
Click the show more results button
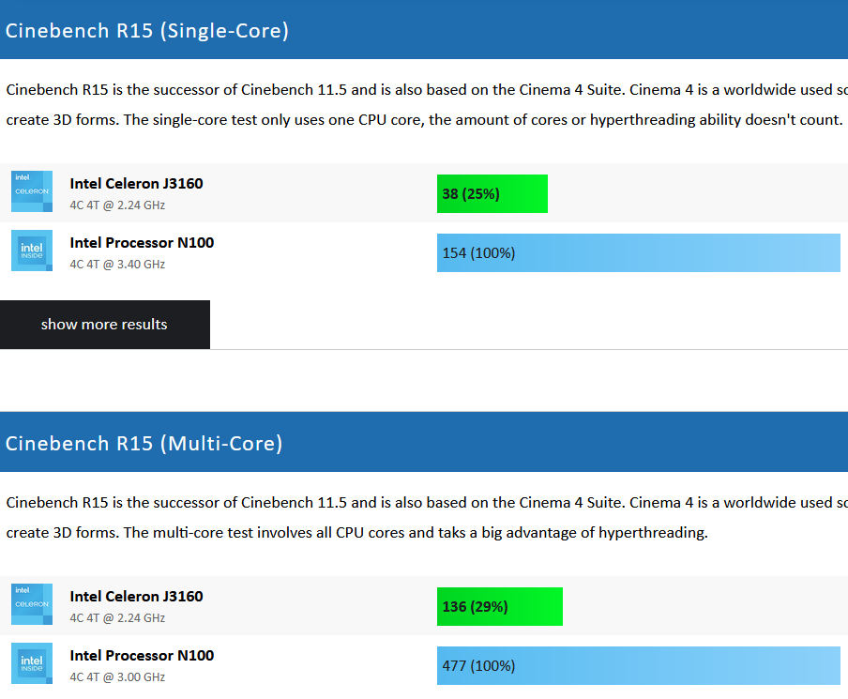[x=105, y=325]
